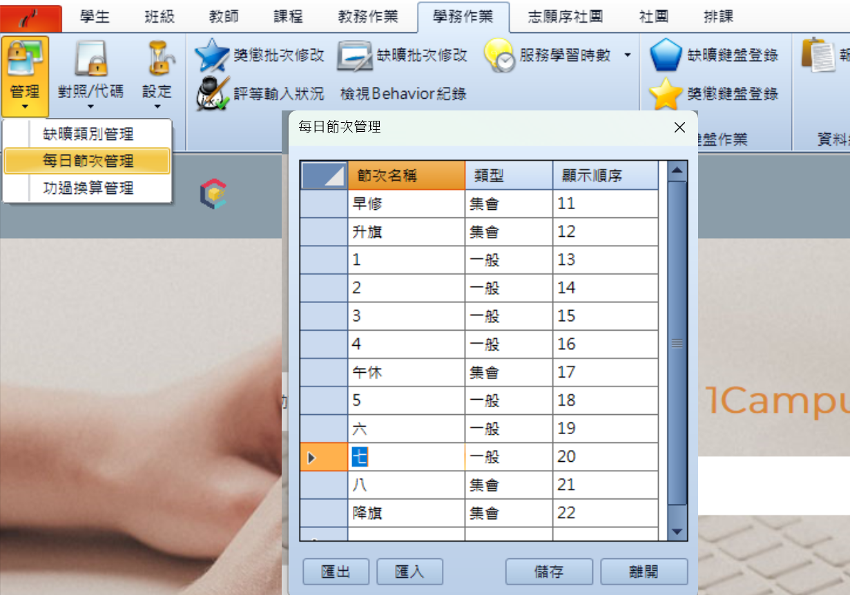Click the select-all corner table cell

point(324,175)
